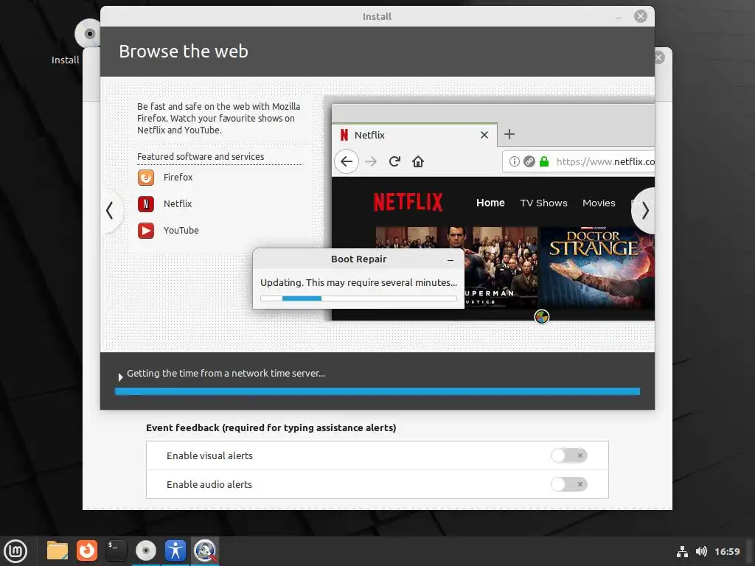Open the Install desktop disc icon

pyautogui.click(x=88, y=34)
